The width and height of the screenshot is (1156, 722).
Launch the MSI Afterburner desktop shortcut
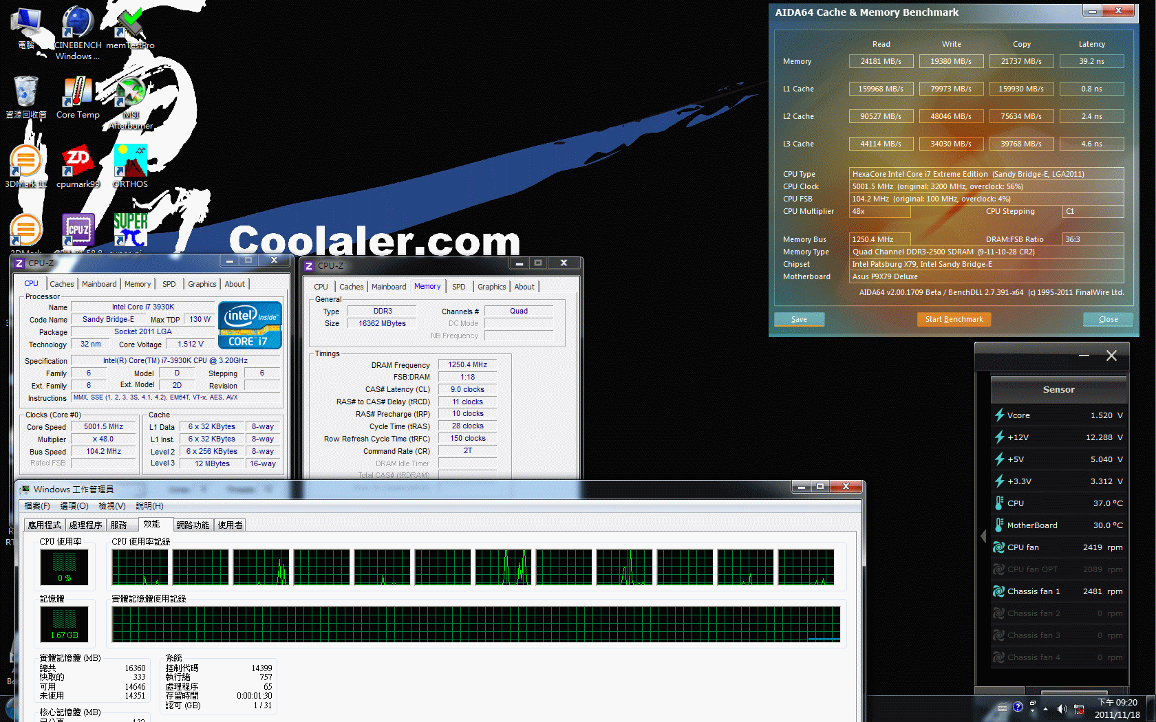[x=130, y=102]
